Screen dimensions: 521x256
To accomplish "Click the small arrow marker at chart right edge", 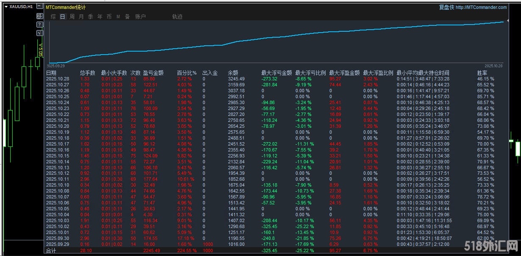I will pos(507,20).
